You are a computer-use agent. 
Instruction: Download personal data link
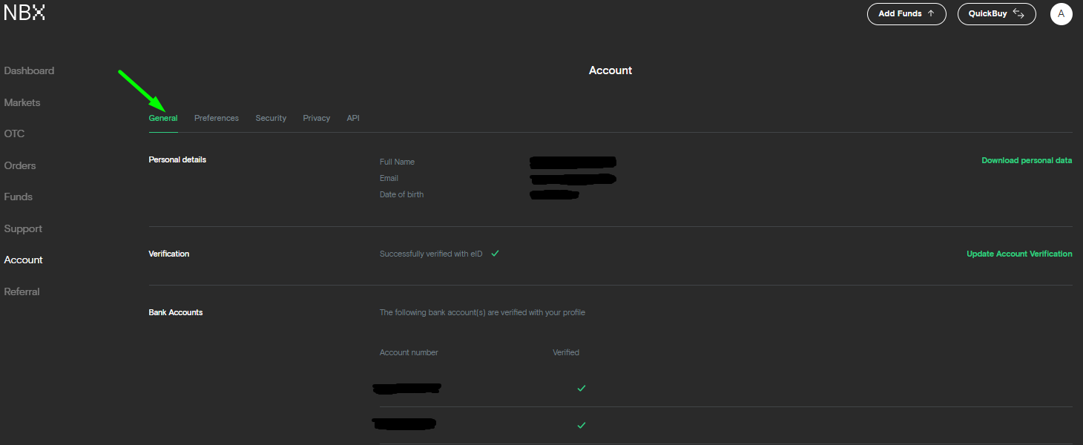[1026, 160]
